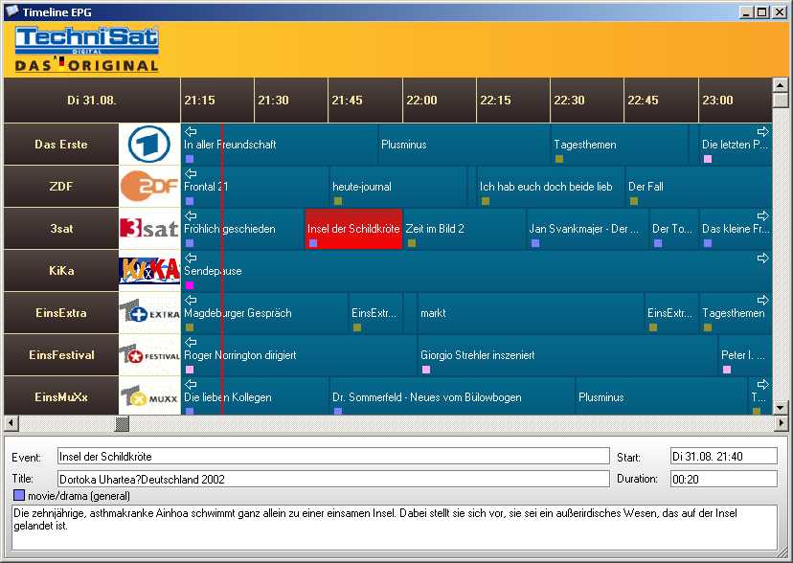
Task: Click the Start date and time field
Action: click(724, 456)
